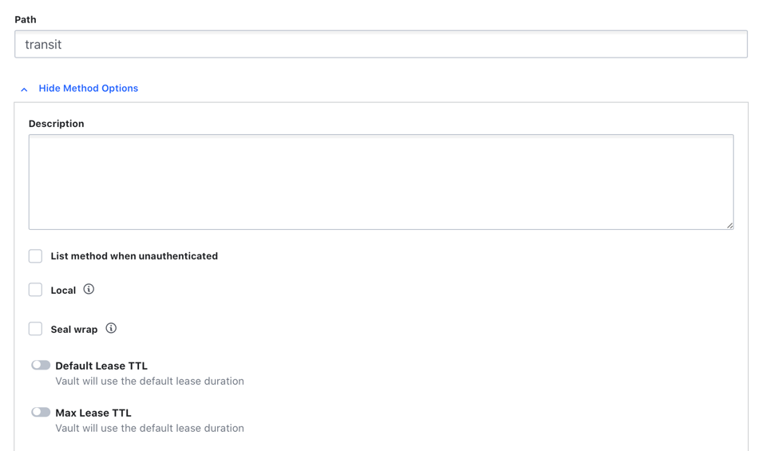Tick the Local checkbox
The height and width of the screenshot is (451, 760).
point(35,290)
